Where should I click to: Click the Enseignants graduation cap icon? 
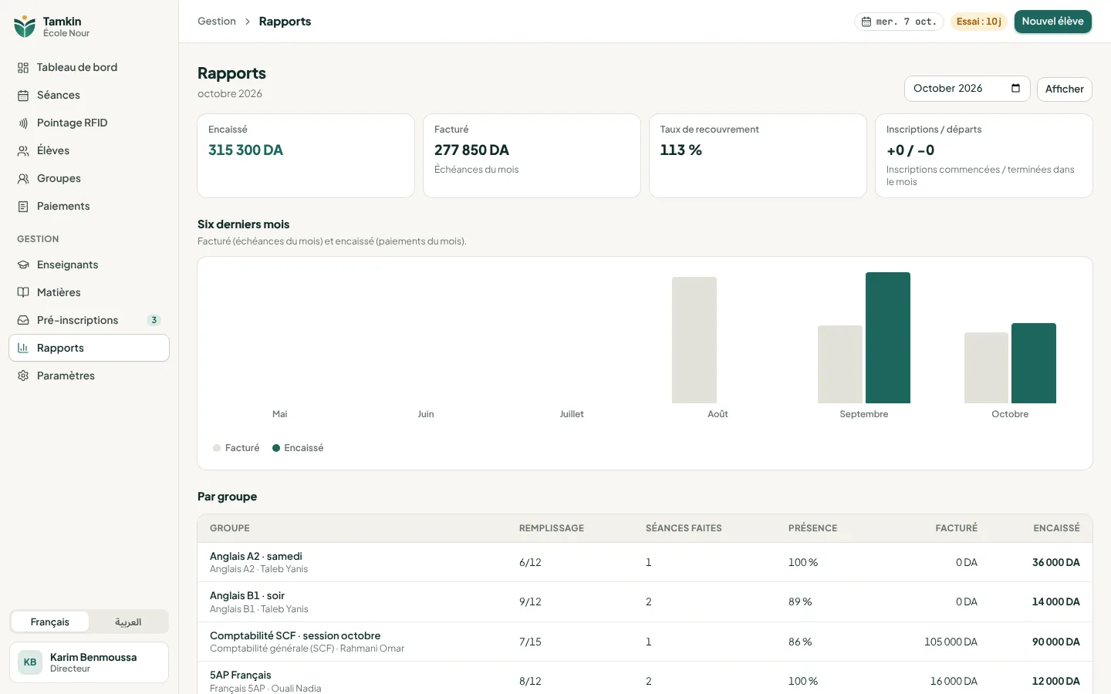[x=23, y=265]
